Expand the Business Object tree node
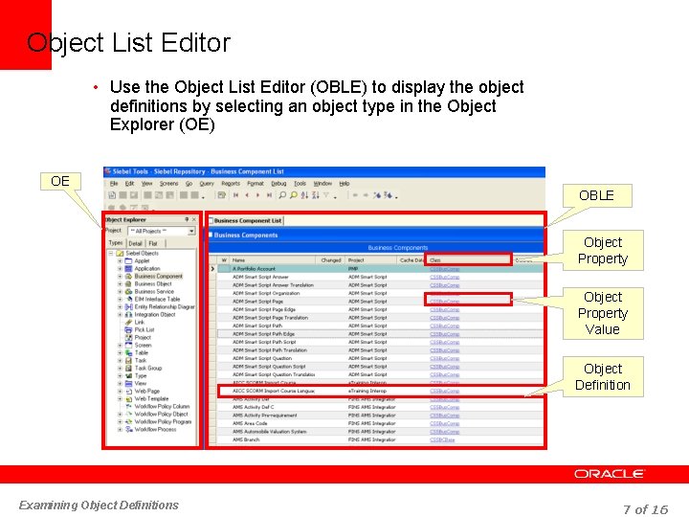 tap(120, 284)
